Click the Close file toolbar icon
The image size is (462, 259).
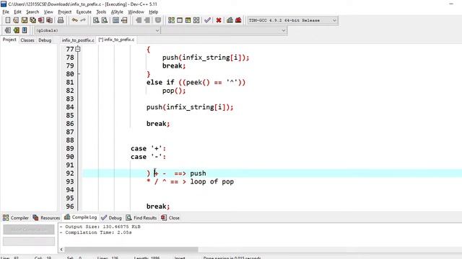(41, 20)
